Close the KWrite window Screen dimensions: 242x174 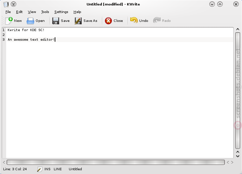(236, 4)
